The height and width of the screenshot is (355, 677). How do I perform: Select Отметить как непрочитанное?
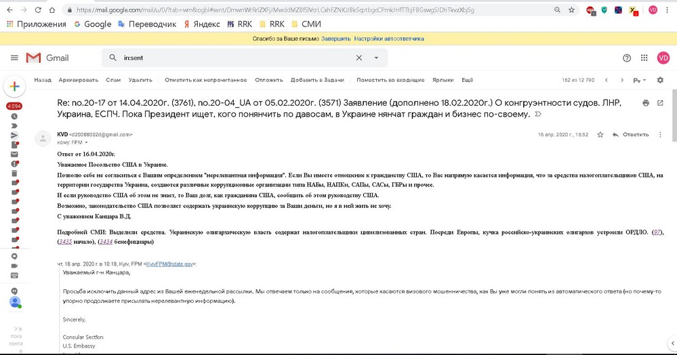(205, 80)
